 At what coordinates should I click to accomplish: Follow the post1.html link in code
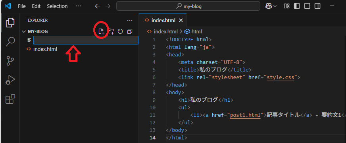[x=245, y=115]
